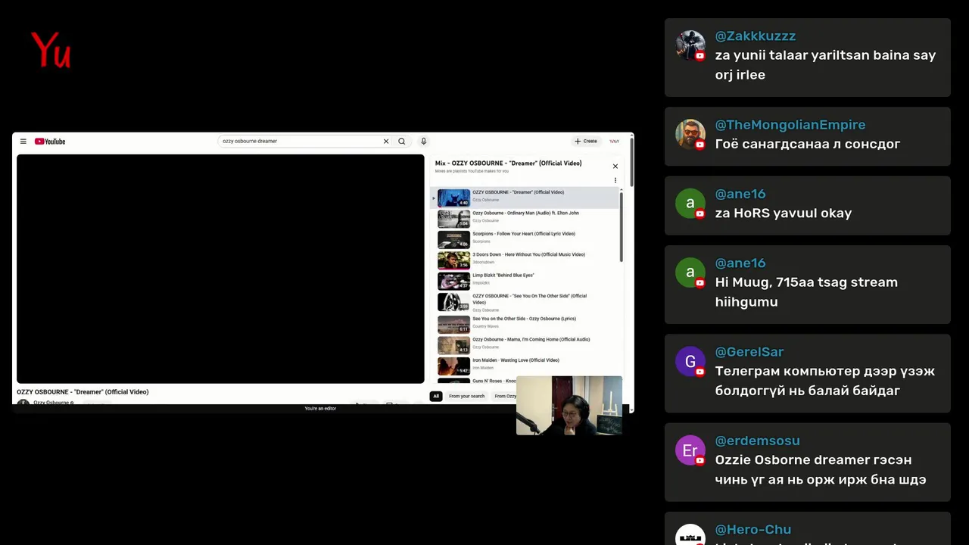This screenshot has width=969, height=545.
Task: Click the @Zakkkuzzz username
Action: click(x=756, y=36)
